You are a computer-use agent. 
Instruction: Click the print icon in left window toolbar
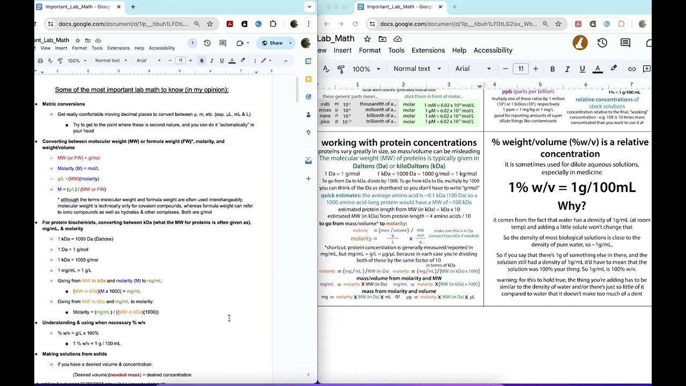click(40, 61)
